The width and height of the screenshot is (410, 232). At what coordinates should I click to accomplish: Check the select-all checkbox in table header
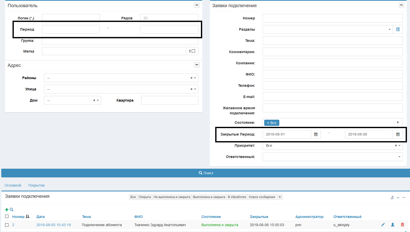tap(7, 216)
